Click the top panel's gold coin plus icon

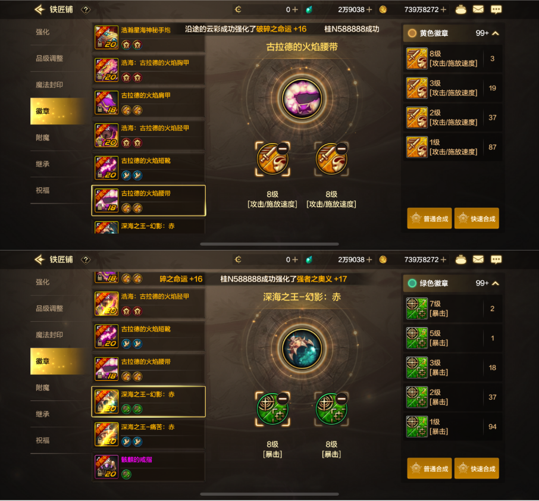click(443, 10)
